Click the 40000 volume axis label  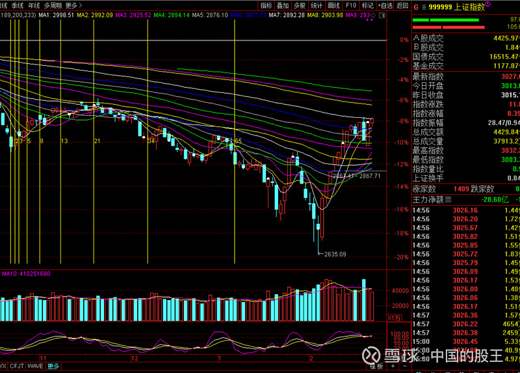pos(400,290)
